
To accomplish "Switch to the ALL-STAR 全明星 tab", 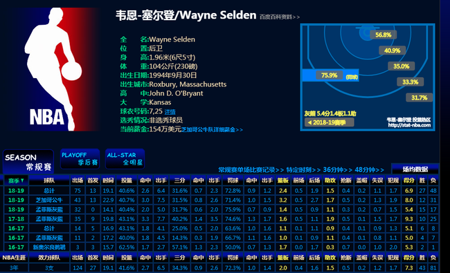I will click(125, 159).
